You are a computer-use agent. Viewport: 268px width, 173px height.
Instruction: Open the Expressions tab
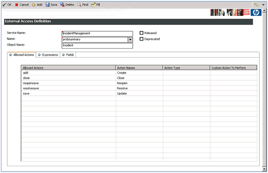pyautogui.click(x=48, y=55)
